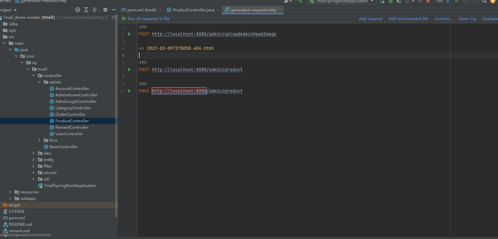Viewport: 498px width, 239px height.
Task: Close the pom.xml (tmall) tab
Action: coord(160,10)
